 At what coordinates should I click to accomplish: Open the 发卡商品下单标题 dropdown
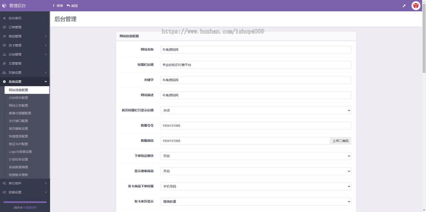click(x=256, y=186)
